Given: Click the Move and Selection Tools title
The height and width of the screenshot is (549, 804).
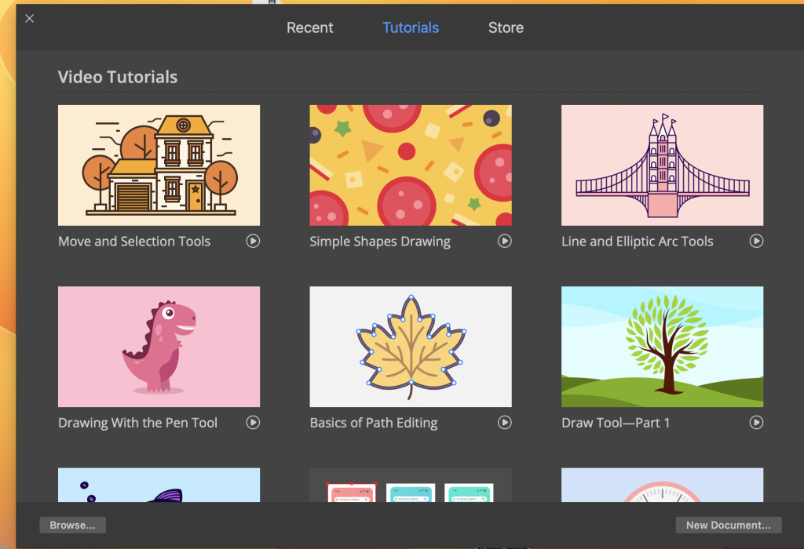Looking at the screenshot, I should coord(134,242).
